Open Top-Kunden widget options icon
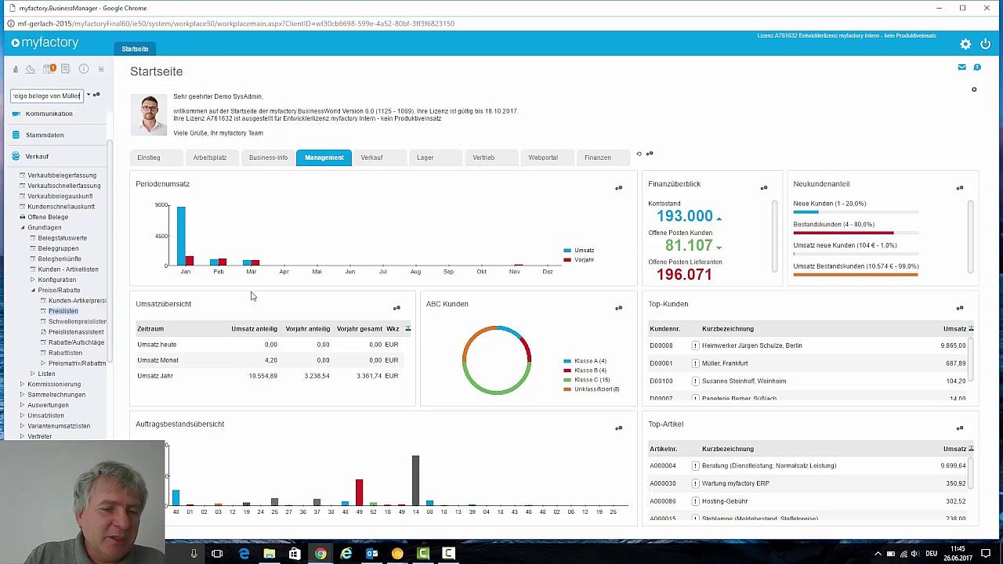 (x=959, y=308)
